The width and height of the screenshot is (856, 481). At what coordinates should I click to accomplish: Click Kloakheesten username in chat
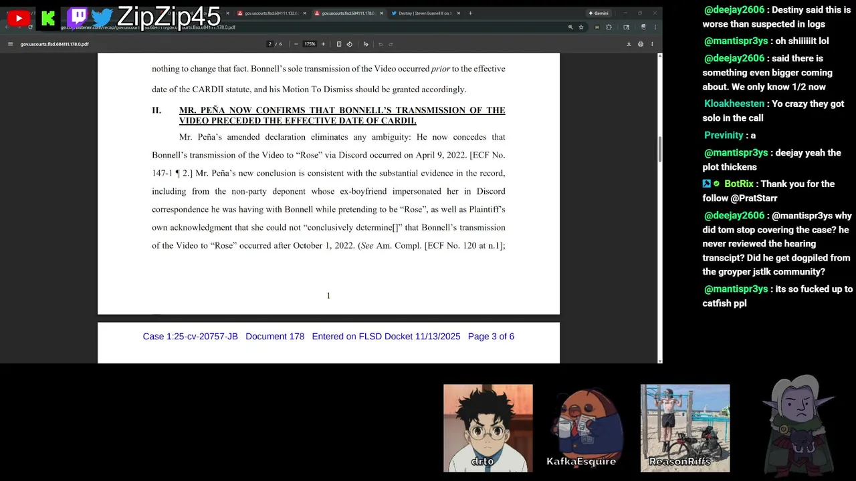[x=734, y=104]
